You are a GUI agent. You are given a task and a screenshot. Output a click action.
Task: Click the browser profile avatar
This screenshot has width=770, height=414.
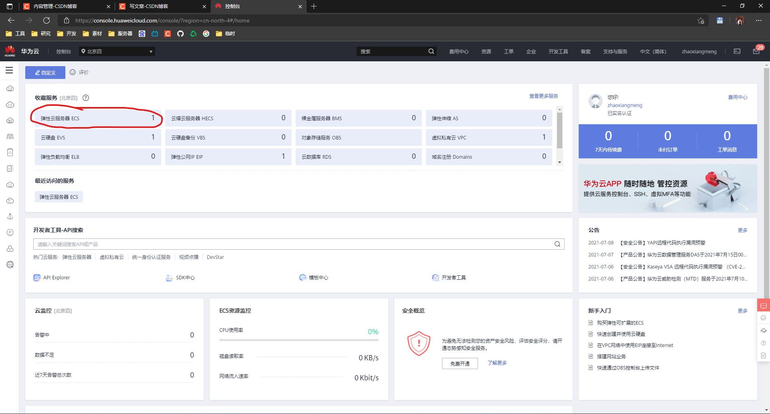click(740, 20)
